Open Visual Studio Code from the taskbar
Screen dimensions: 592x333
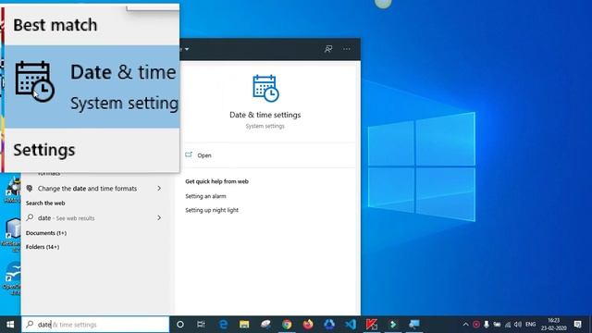point(351,325)
